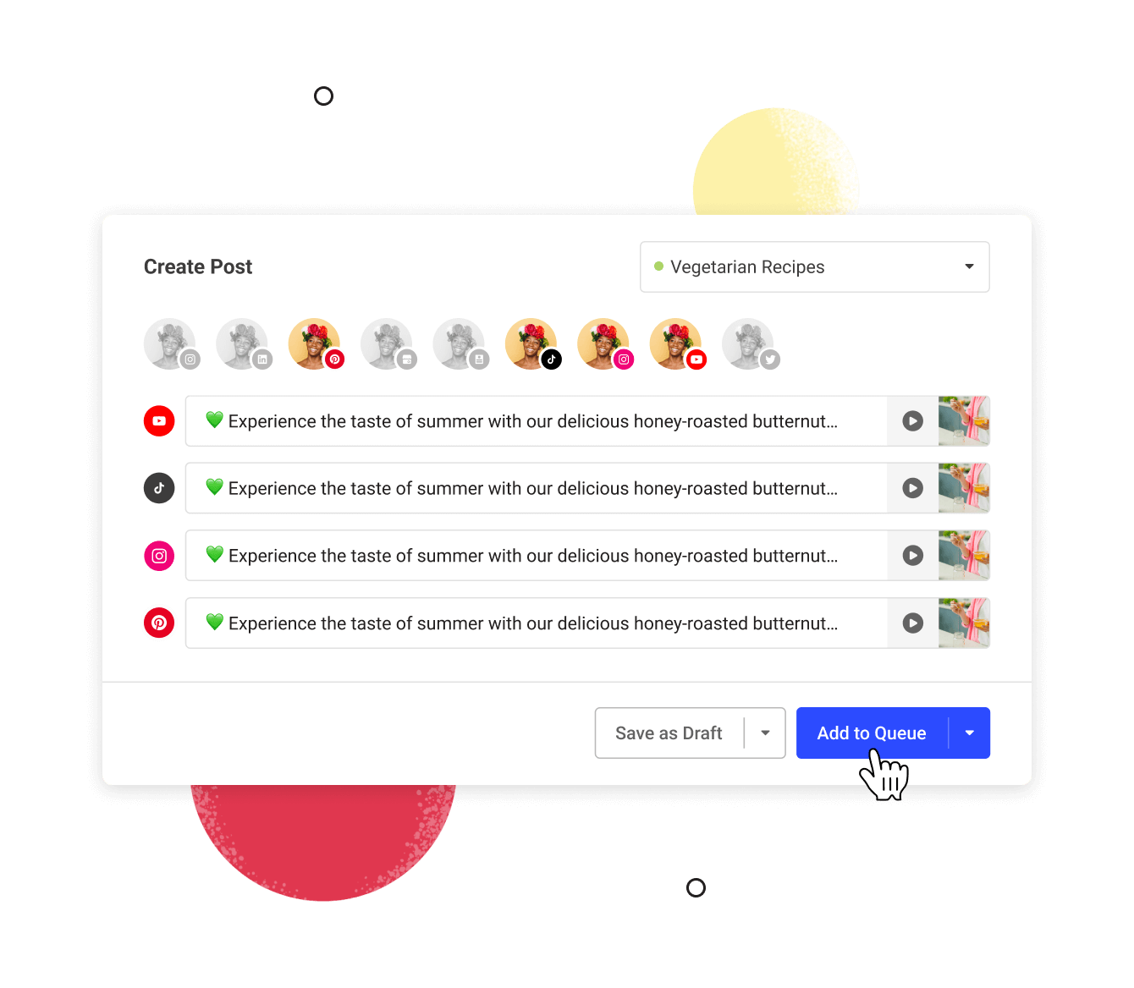Viewport: 1134px width, 988px height.
Task: Click the Instagram icon beside third caption
Action: point(159,556)
